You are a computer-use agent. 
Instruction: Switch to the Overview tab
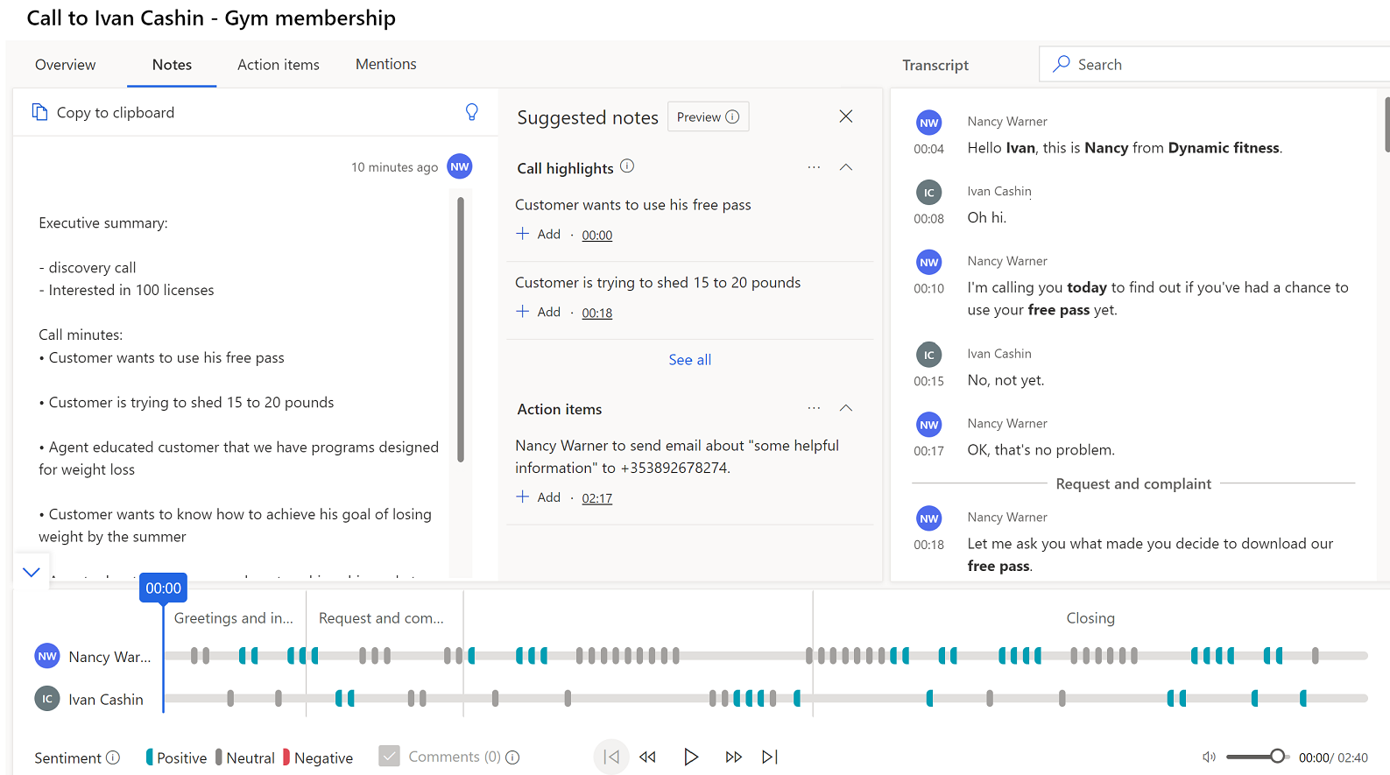tap(66, 65)
